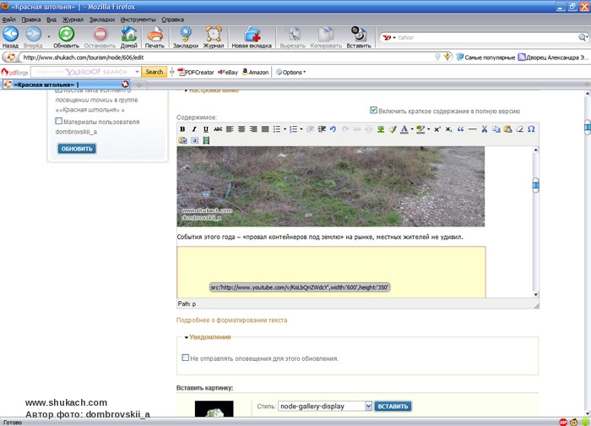Insert numbered list in the editor
This screenshot has width=591, height=426.
[x=293, y=129]
